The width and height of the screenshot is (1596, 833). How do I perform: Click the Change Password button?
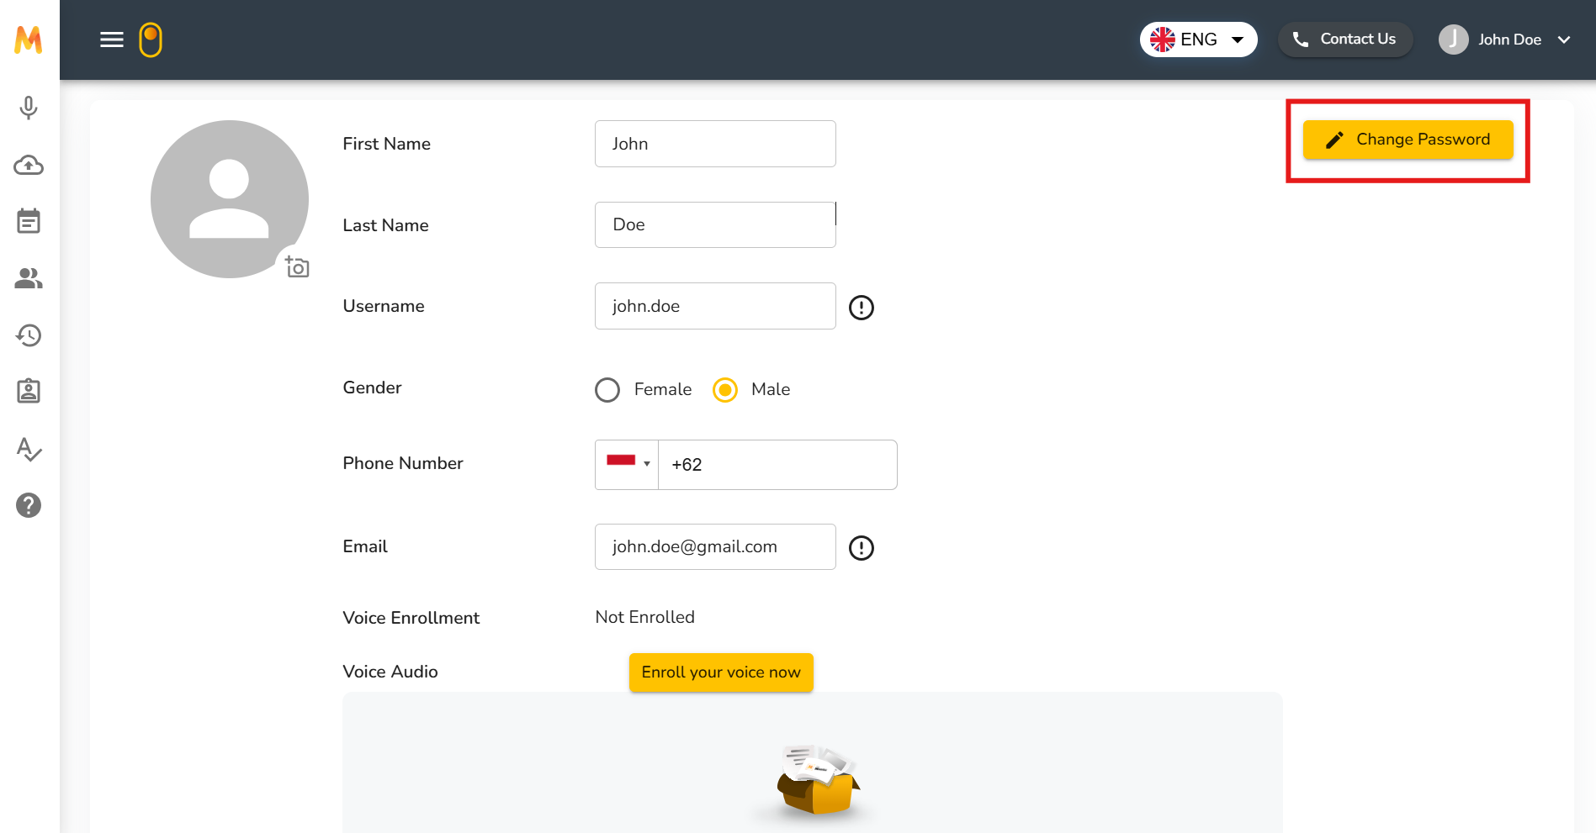[1408, 140]
